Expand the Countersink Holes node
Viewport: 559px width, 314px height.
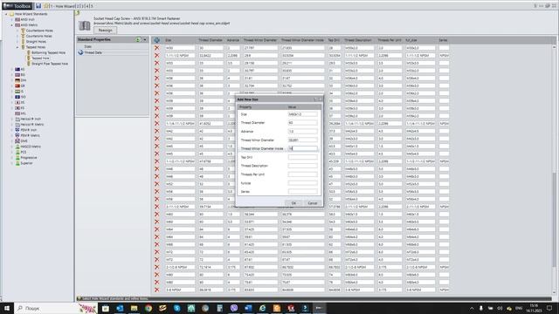[x=17, y=36]
